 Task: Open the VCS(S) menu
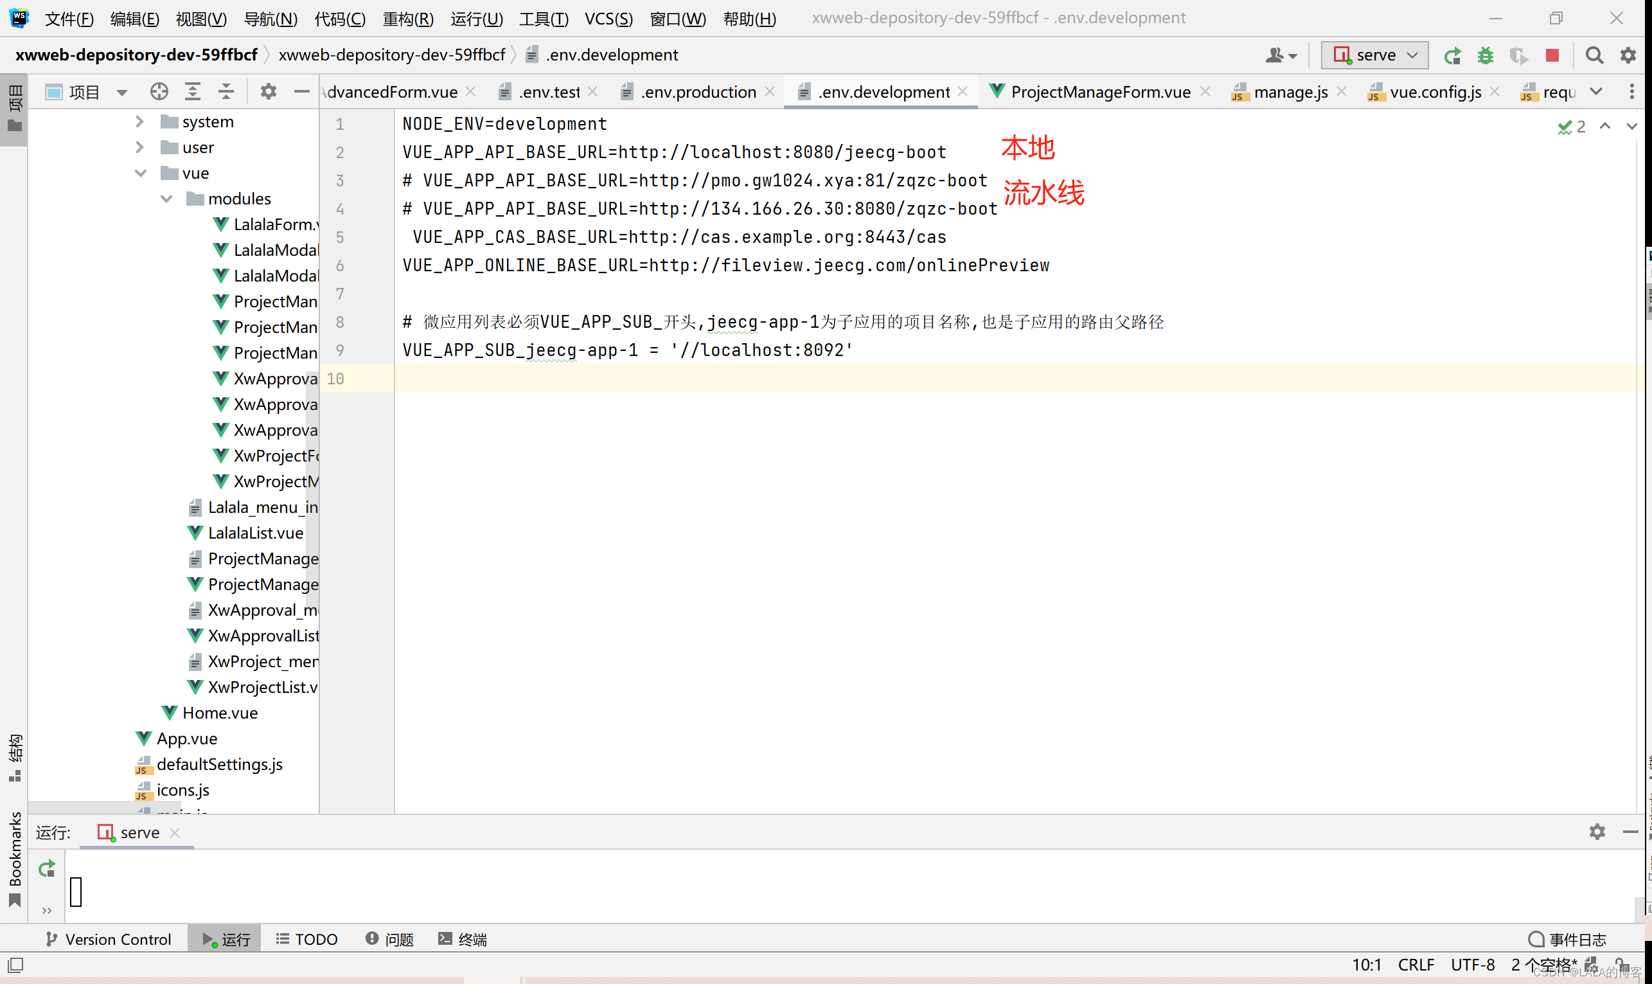608,19
